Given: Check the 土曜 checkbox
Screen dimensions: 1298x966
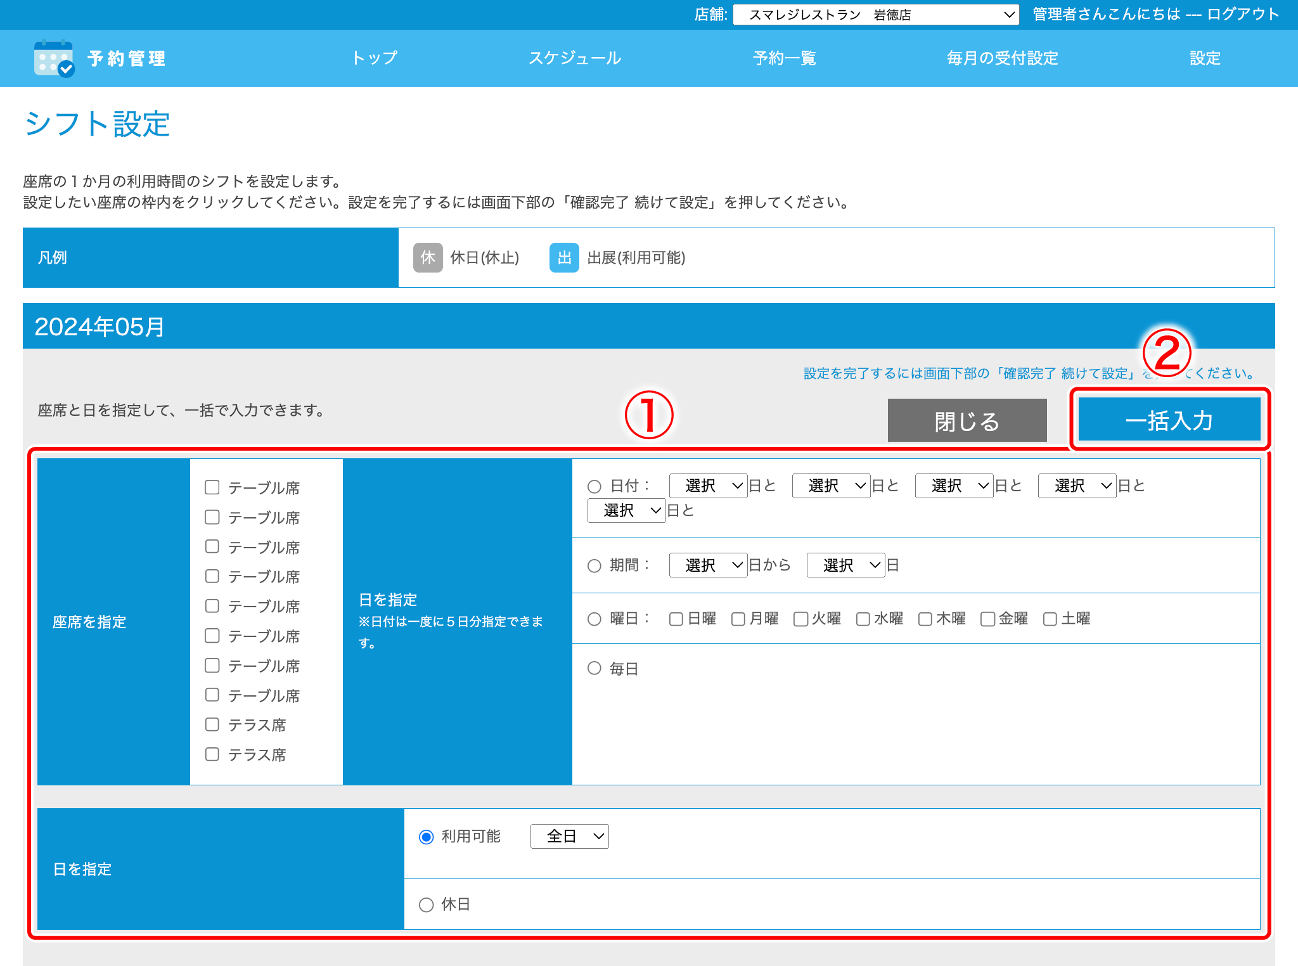Looking at the screenshot, I should point(1050,619).
